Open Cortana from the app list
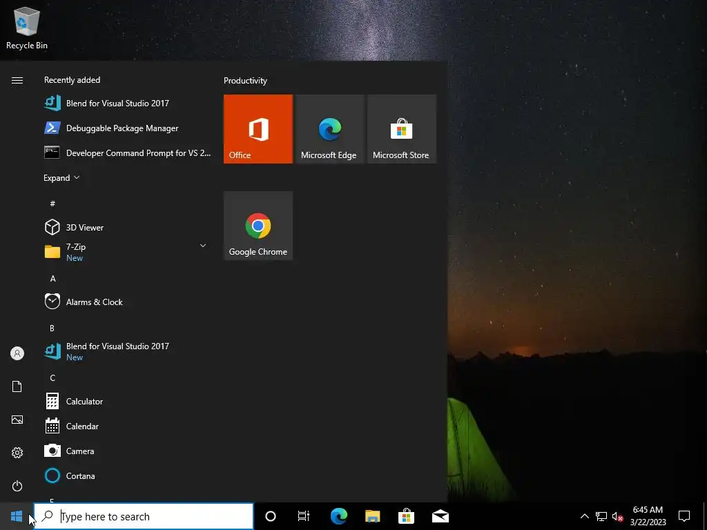 tap(128, 475)
